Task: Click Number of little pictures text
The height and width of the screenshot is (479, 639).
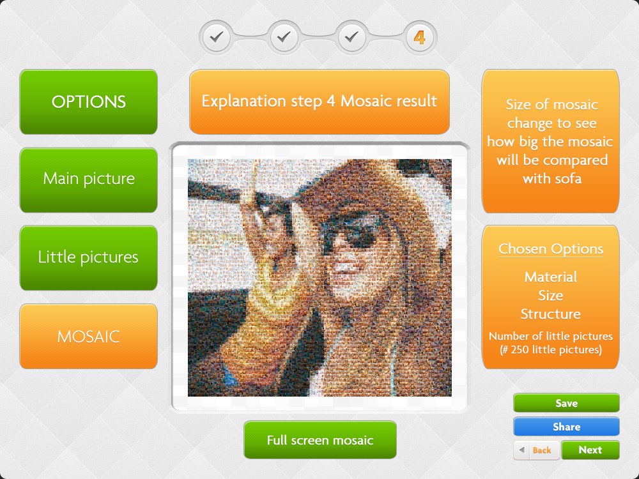Action: pos(551,336)
